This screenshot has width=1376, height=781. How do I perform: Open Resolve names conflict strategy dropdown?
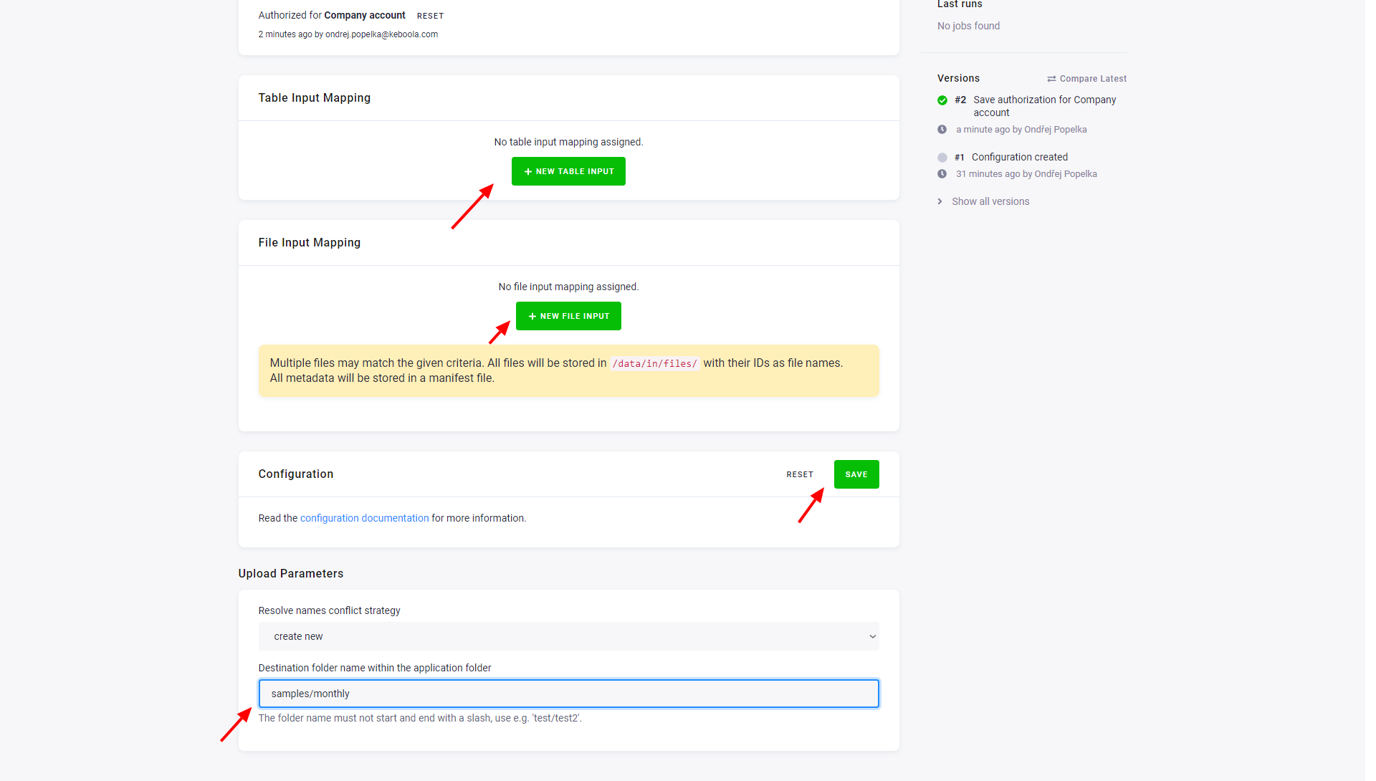click(568, 636)
